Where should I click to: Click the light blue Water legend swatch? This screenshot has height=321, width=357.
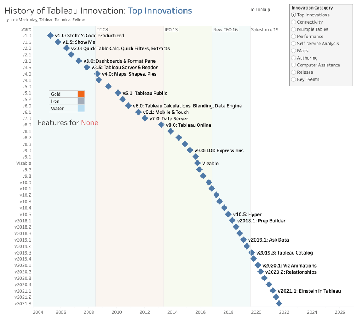pyautogui.click(x=81, y=108)
